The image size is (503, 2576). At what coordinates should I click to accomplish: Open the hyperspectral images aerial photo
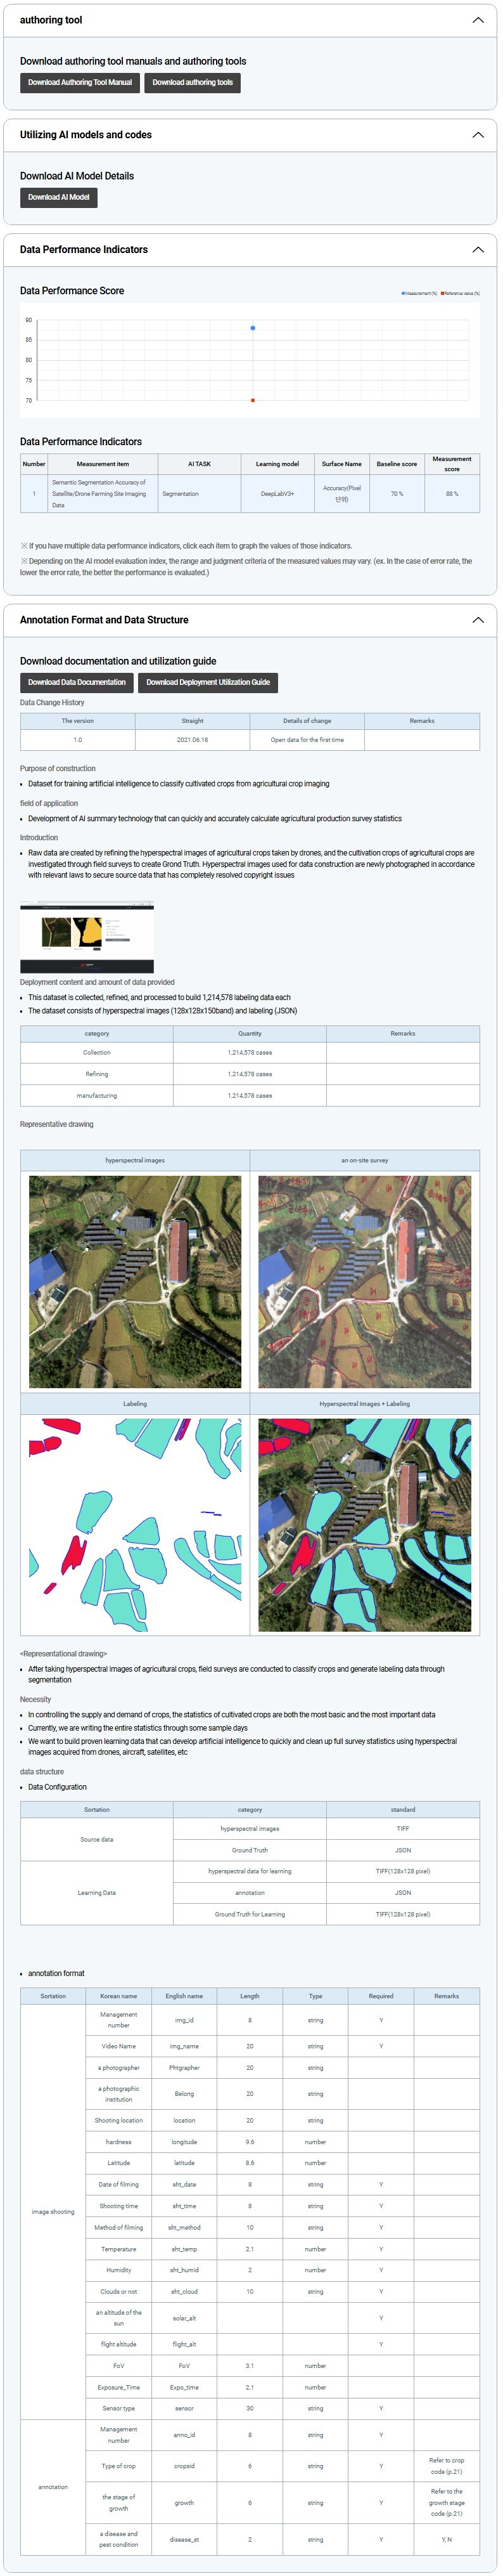(135, 1281)
